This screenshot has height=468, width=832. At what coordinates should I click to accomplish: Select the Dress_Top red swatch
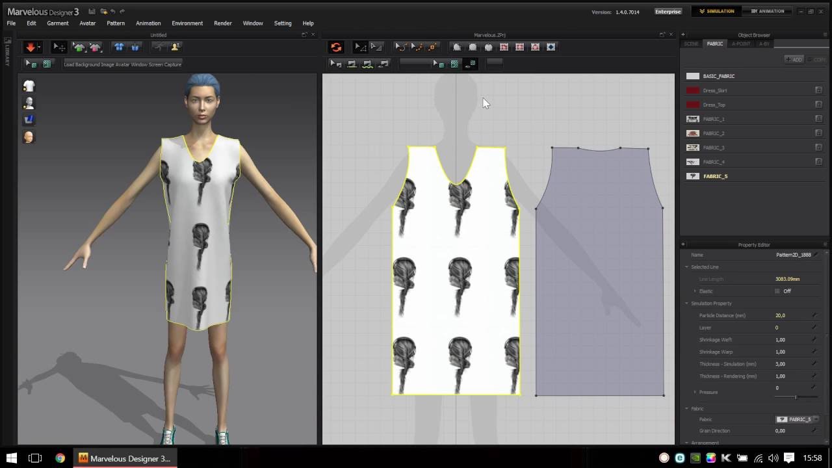tap(693, 105)
